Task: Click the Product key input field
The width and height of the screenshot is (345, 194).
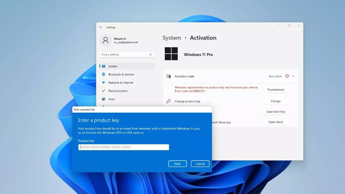Action: click(x=124, y=147)
